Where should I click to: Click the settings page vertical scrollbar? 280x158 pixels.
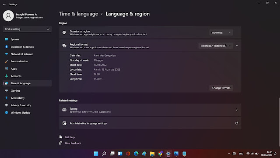click(279, 122)
